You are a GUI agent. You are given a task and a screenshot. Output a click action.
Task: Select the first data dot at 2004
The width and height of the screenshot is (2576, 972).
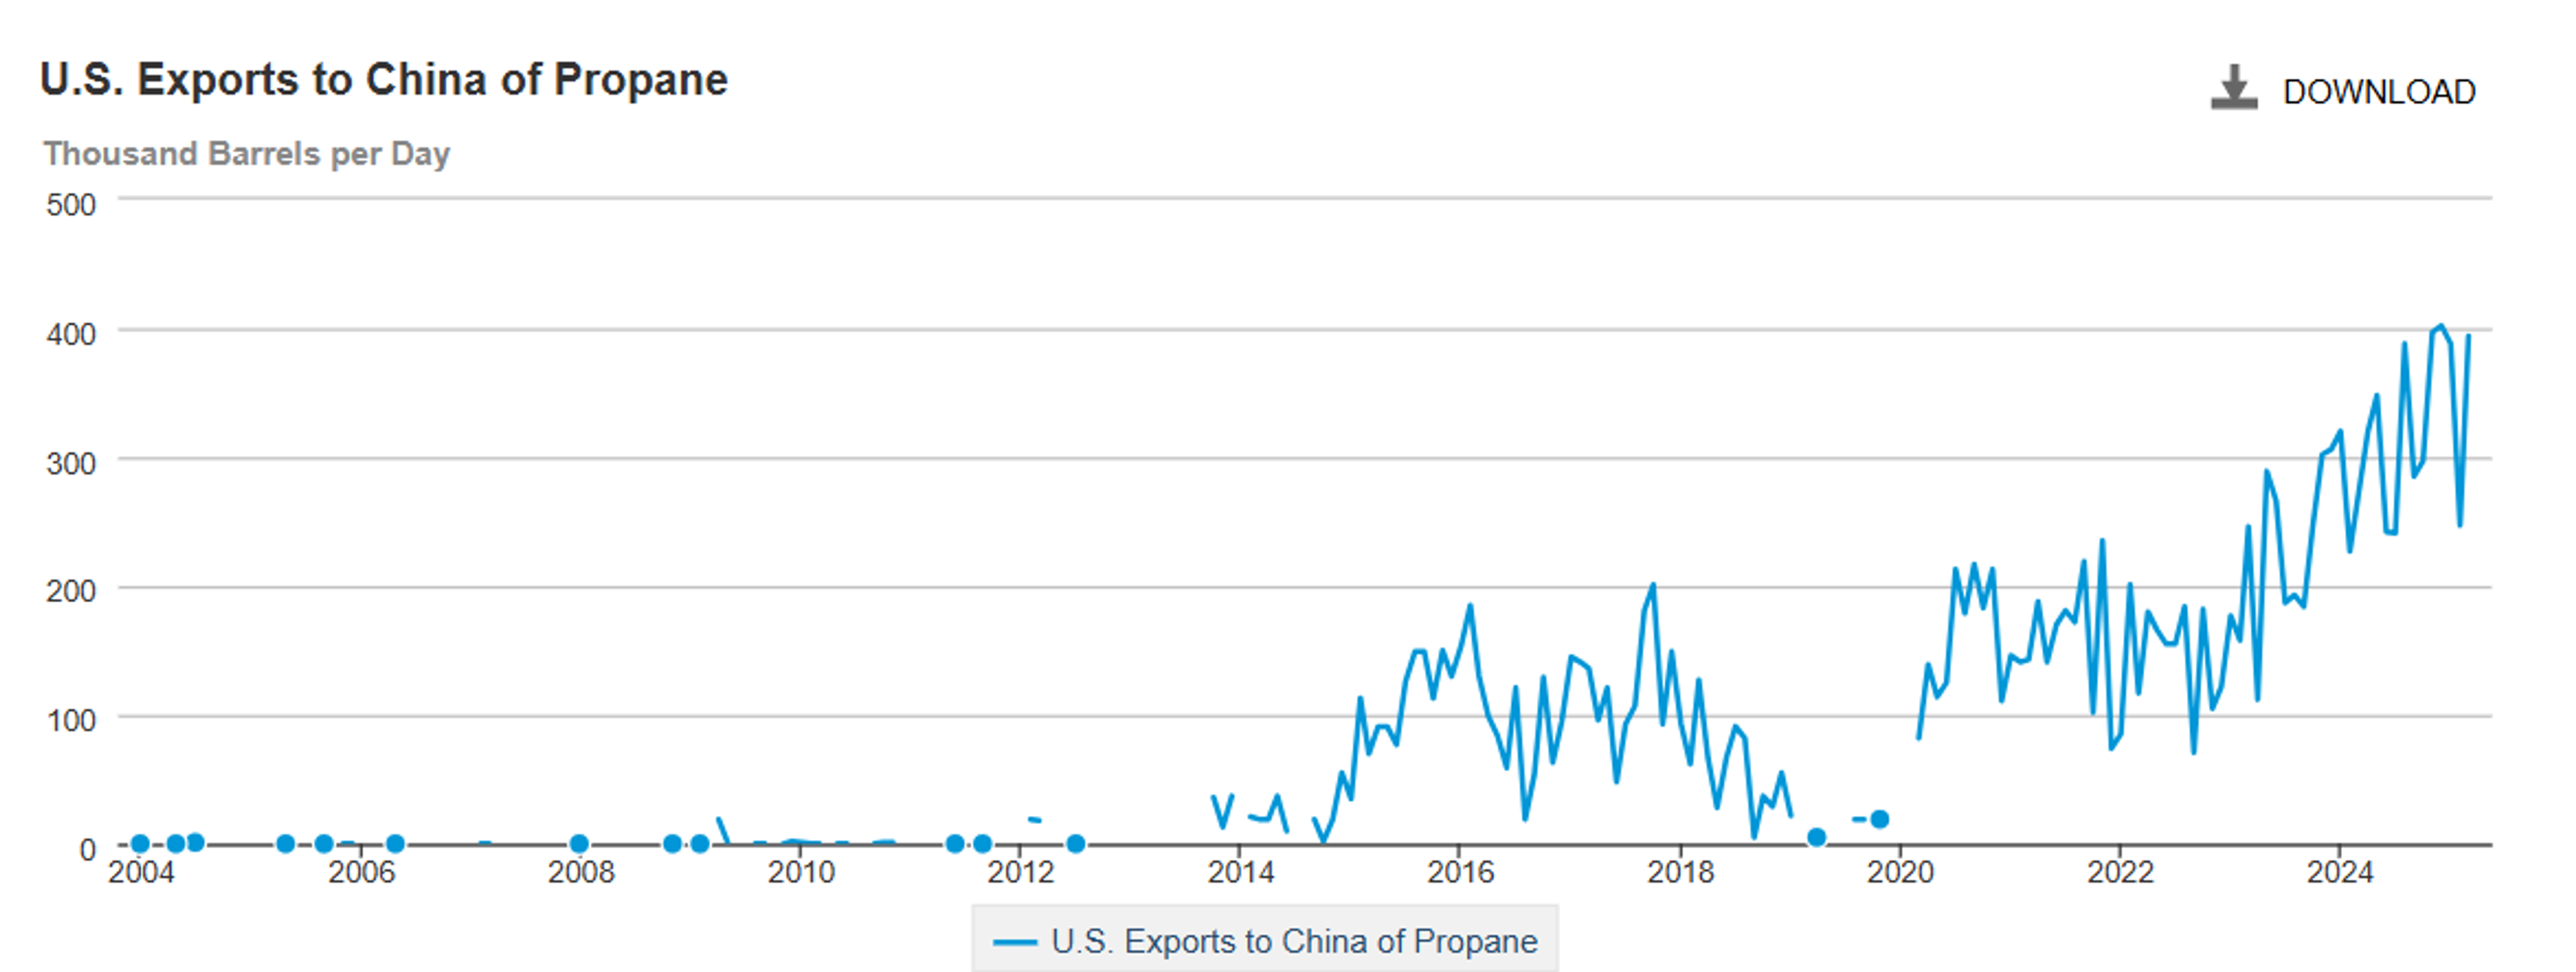pyautogui.click(x=140, y=843)
